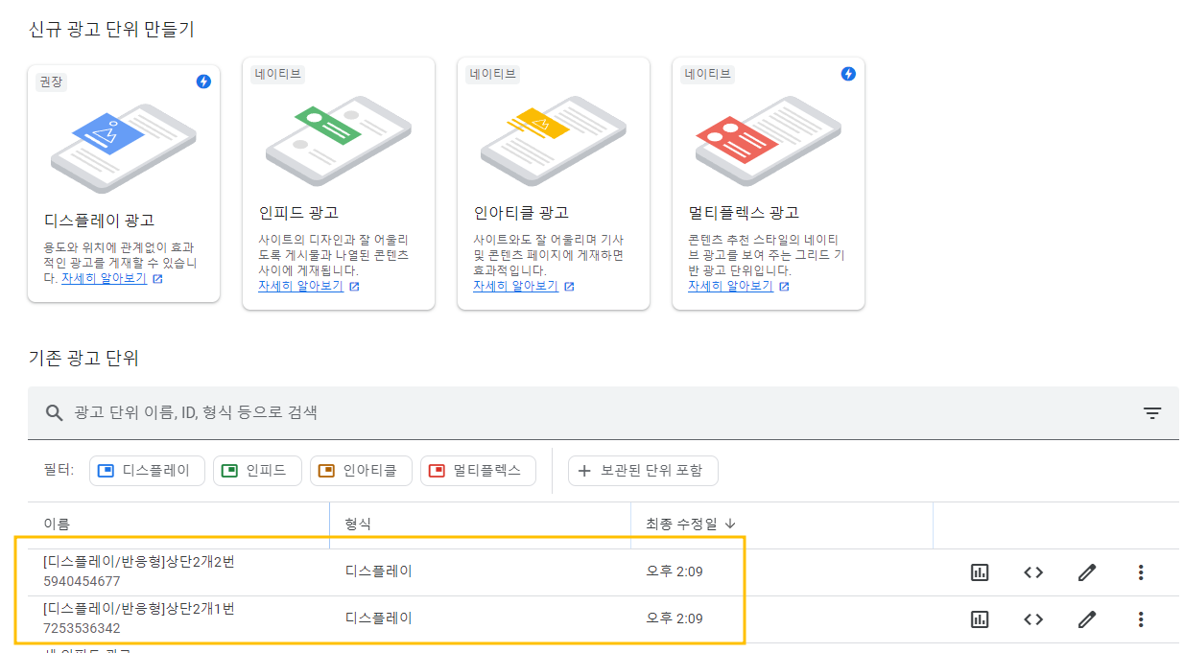Open code view for 상단2개1번 ad unit
This screenshot has height=653, width=1184.
click(1032, 618)
